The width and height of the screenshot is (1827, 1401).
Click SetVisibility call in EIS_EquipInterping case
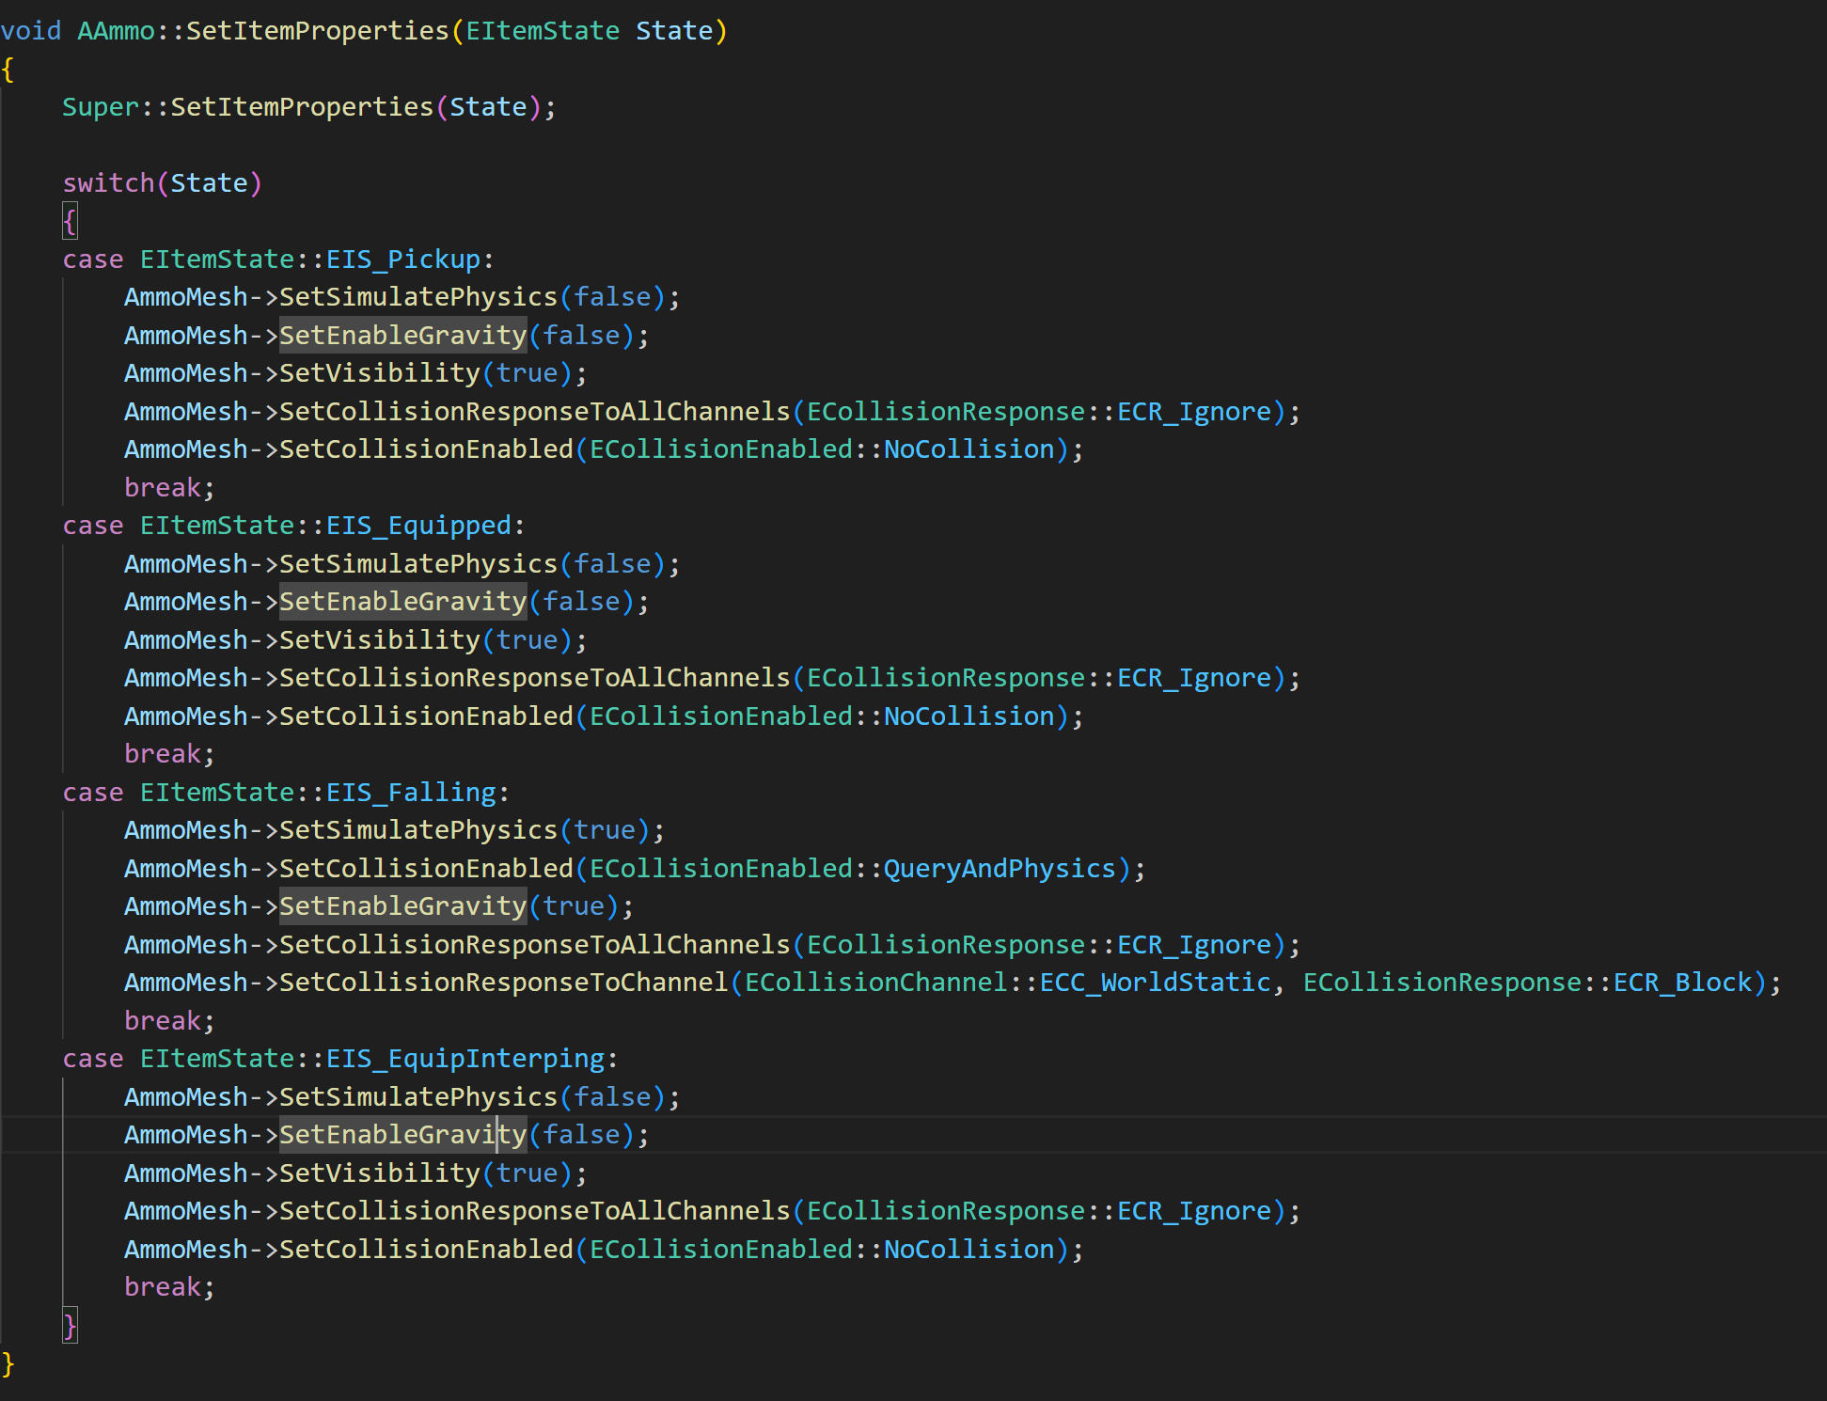380,1173
